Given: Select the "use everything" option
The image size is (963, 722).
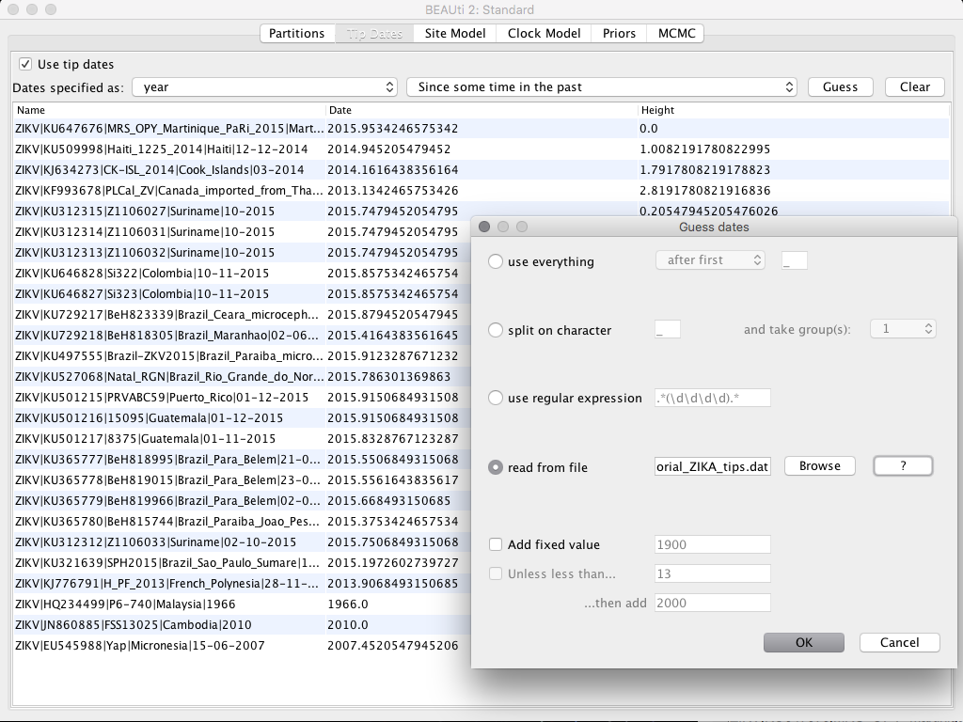Looking at the screenshot, I should [496, 262].
